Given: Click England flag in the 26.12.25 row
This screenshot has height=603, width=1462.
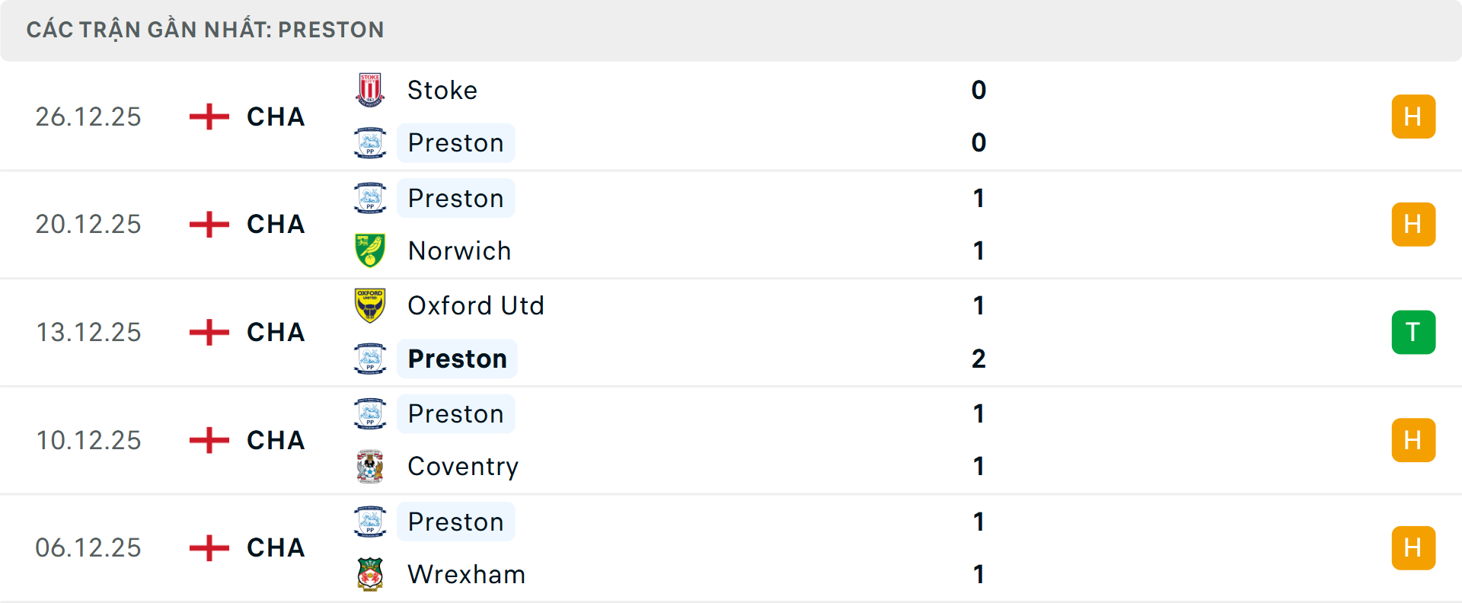Looking at the screenshot, I should 209,116.
